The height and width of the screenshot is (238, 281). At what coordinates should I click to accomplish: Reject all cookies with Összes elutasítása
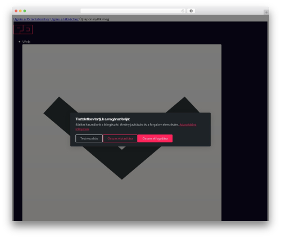pyautogui.click(x=120, y=138)
